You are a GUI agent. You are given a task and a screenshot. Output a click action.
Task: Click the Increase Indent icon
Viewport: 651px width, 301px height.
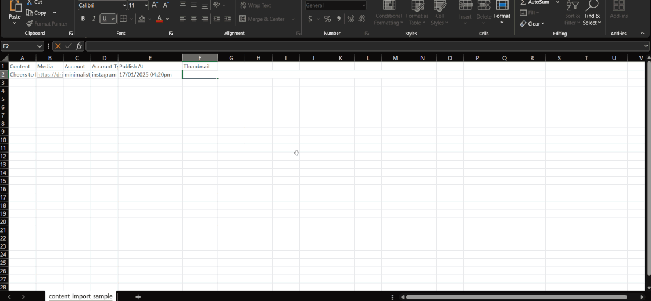(227, 19)
